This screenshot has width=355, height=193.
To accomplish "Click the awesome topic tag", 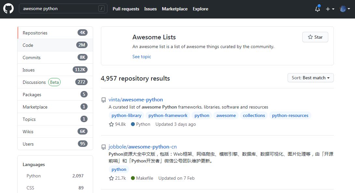I will point(226,115).
